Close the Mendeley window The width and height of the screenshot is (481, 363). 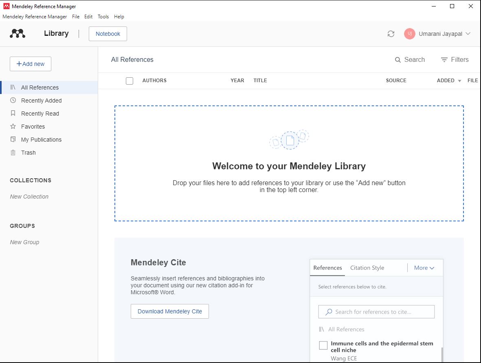click(470, 6)
